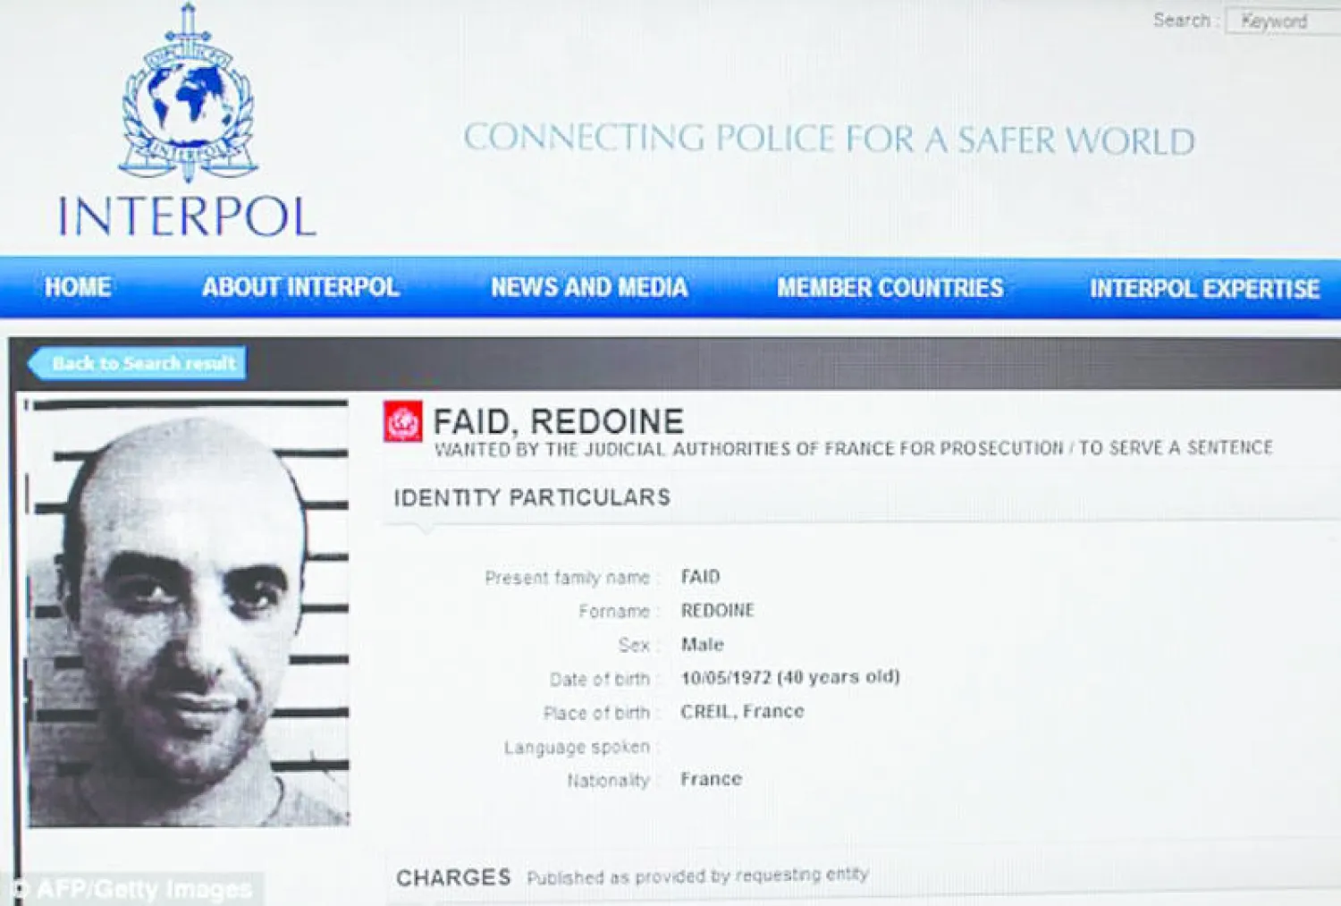Click the Connecting Police tagline banner
This screenshot has height=906, width=1341.
pos(829,140)
